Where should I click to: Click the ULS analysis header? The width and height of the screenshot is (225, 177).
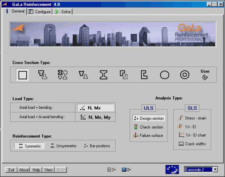[x=149, y=108]
